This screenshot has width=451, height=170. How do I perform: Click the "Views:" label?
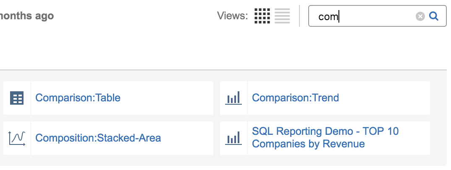(232, 16)
